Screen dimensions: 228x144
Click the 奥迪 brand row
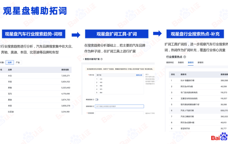(x=36, y=100)
